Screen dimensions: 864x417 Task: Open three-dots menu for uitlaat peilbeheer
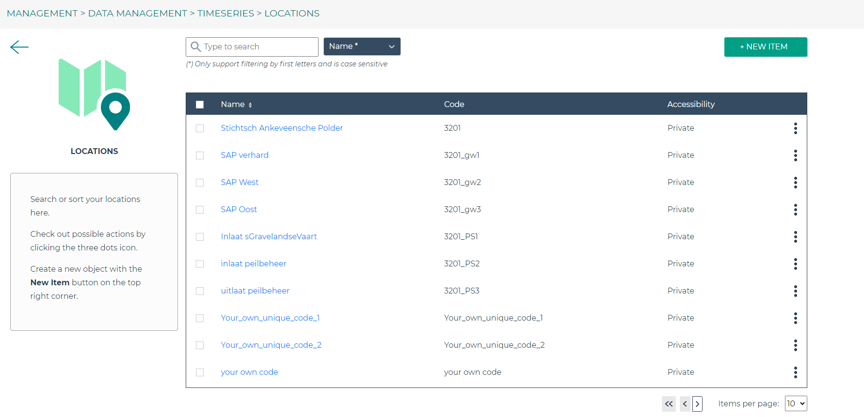click(795, 291)
